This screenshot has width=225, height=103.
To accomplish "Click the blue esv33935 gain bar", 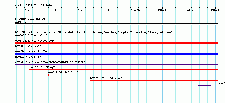I will point(116,54).
